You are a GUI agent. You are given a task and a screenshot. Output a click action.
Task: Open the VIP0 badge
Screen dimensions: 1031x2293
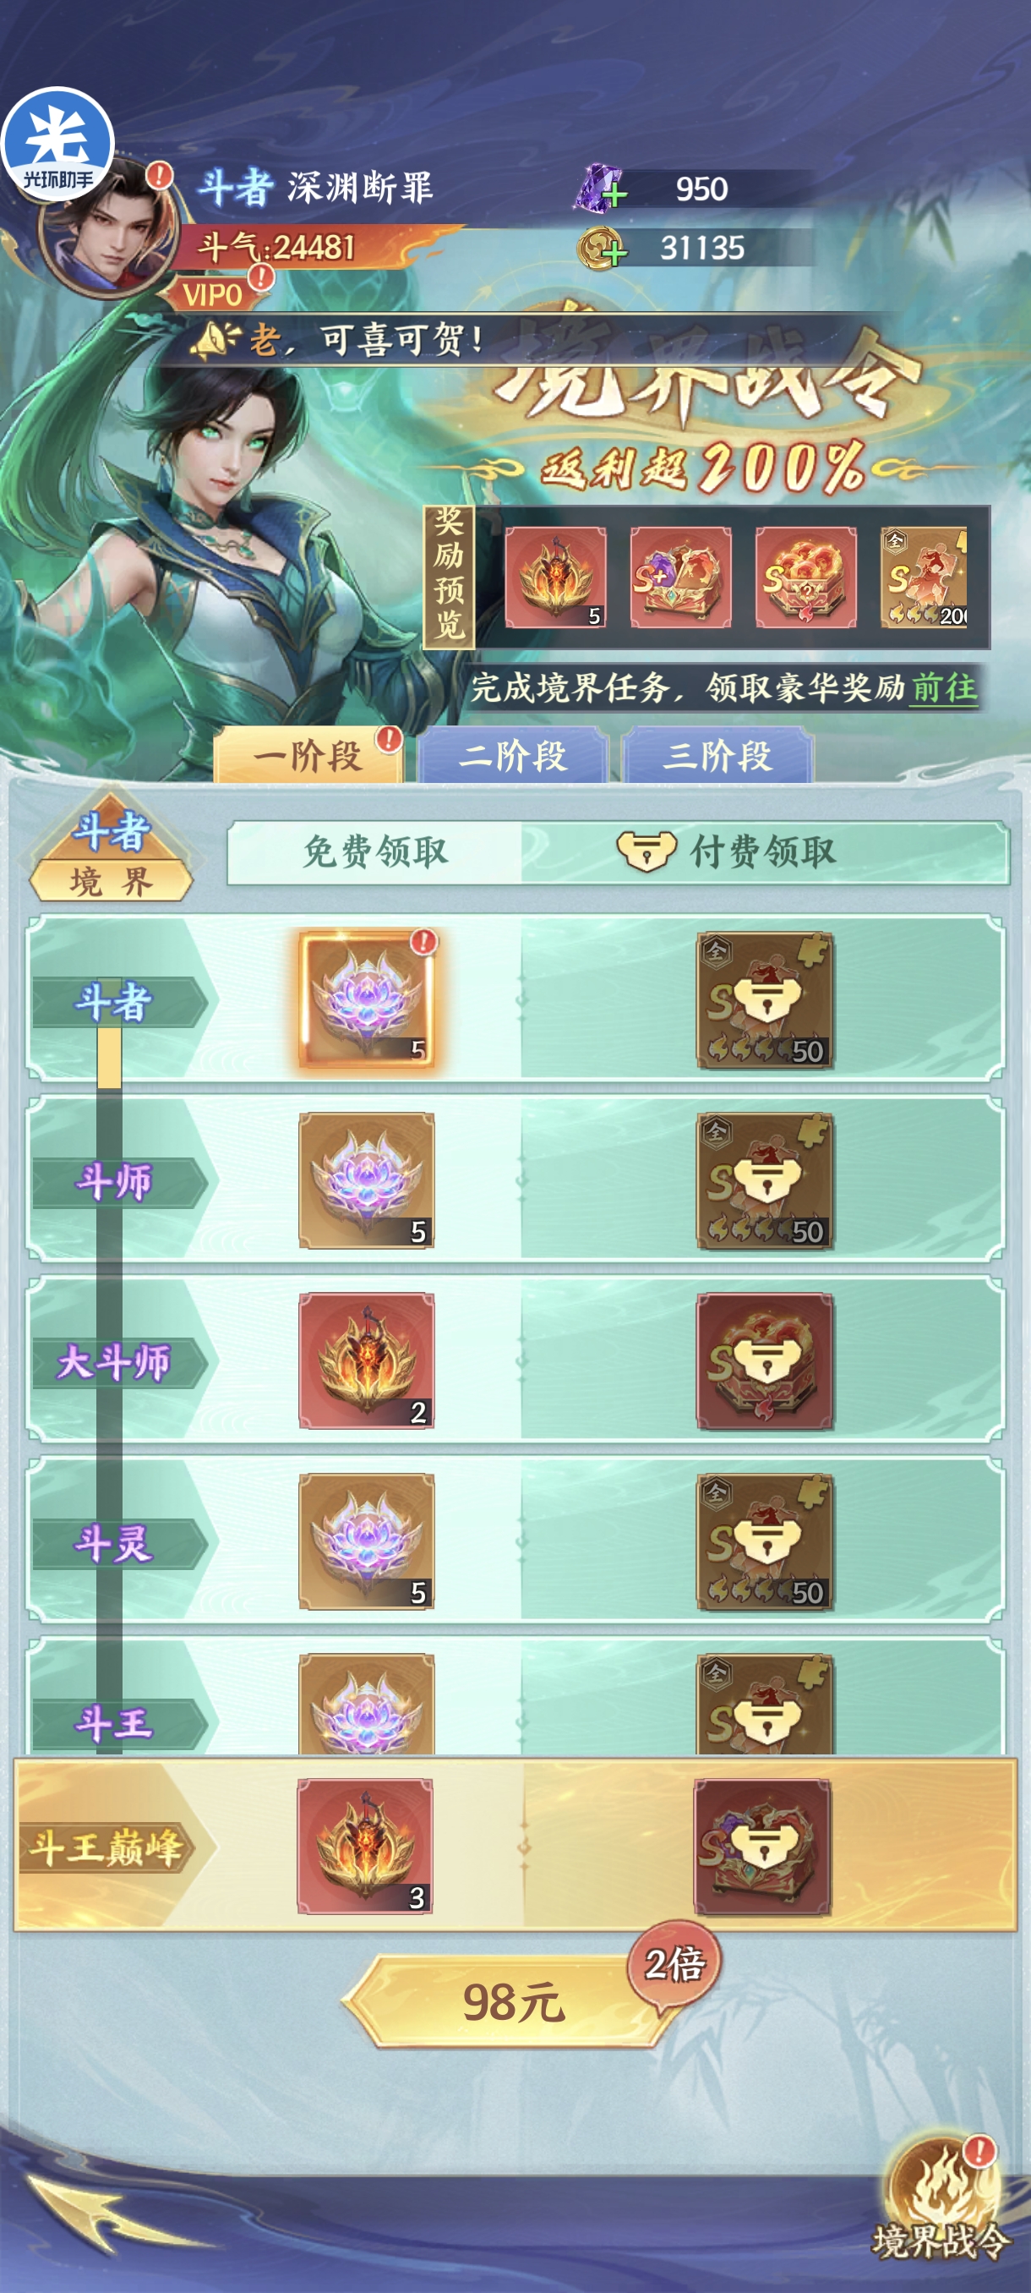tap(212, 293)
